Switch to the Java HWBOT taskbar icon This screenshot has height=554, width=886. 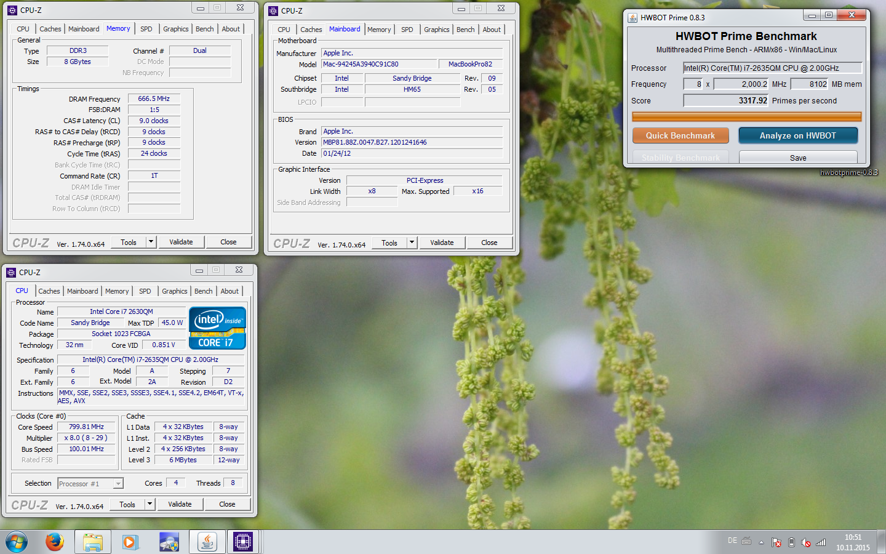(207, 542)
